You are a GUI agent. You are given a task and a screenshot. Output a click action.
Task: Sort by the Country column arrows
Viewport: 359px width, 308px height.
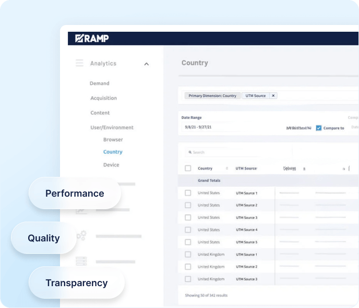tap(227, 169)
